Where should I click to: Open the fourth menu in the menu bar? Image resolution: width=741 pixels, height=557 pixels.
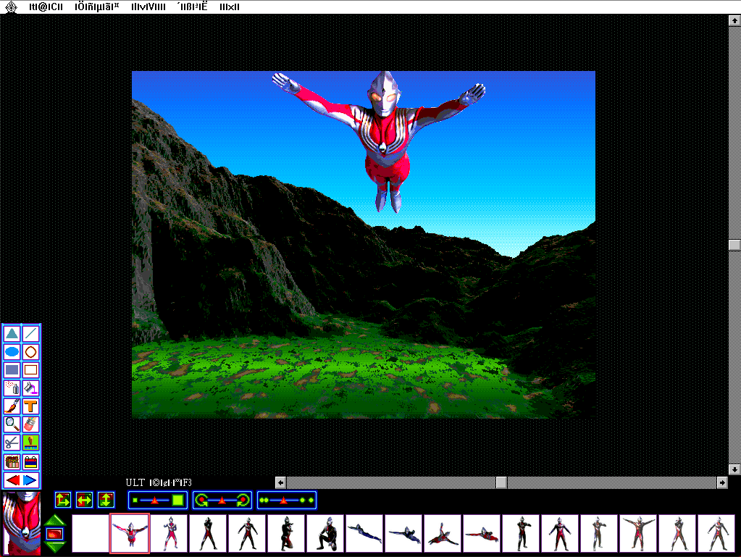pyautogui.click(x=193, y=7)
